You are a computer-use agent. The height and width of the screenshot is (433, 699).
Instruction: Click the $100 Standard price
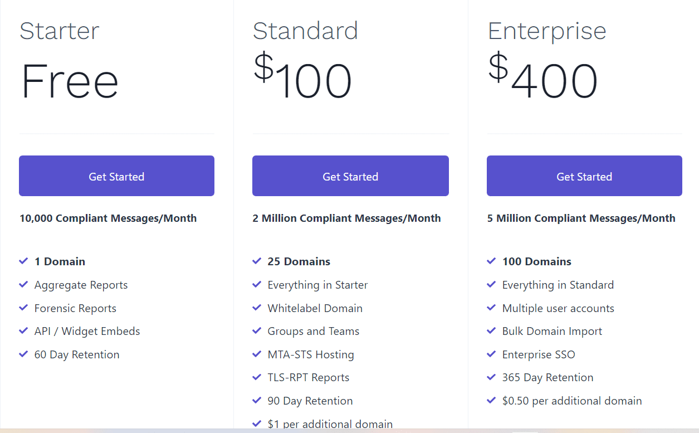click(302, 78)
